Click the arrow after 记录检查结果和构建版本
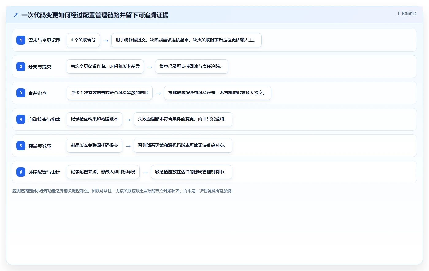This screenshot has width=429, height=271. (128, 120)
